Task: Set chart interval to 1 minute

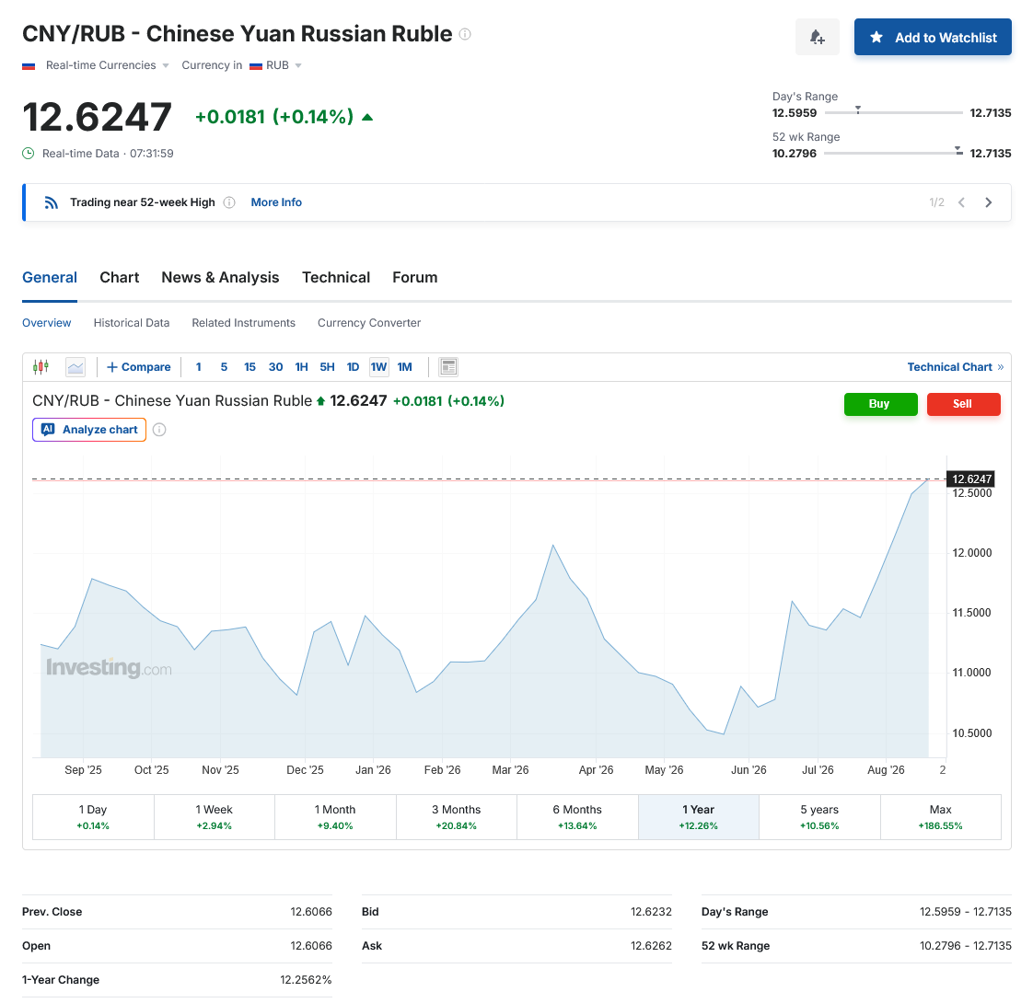Action: [x=198, y=367]
